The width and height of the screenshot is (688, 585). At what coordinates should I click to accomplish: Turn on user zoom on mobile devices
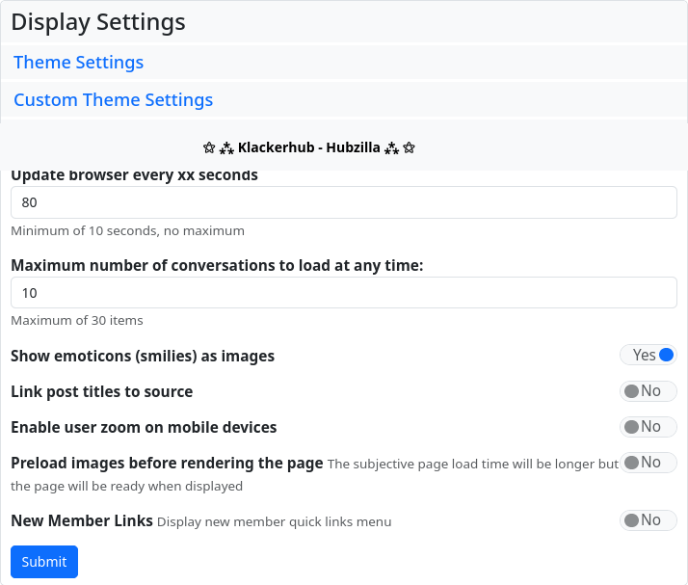(648, 427)
